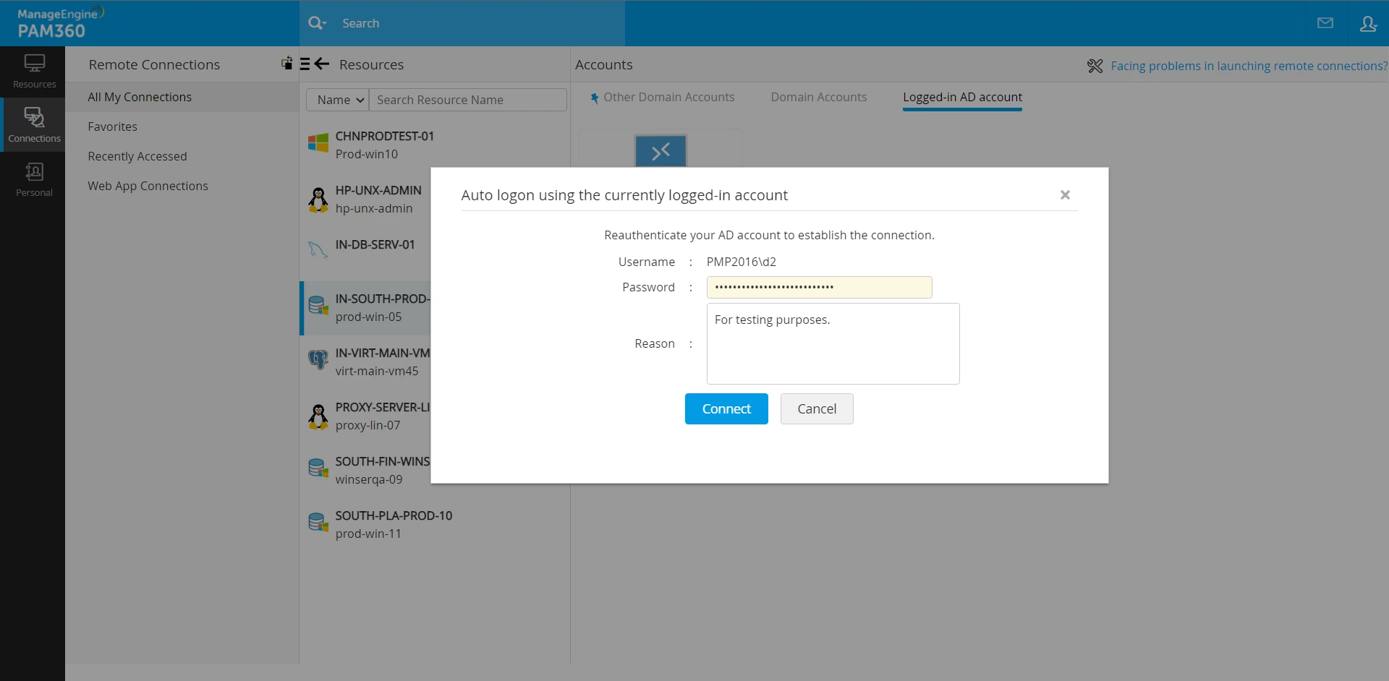Click the blue Connect button
Screen dimensions: 1389x681
726,408
